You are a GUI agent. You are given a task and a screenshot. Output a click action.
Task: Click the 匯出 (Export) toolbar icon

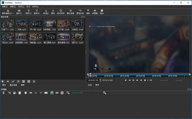[x=102, y=11]
